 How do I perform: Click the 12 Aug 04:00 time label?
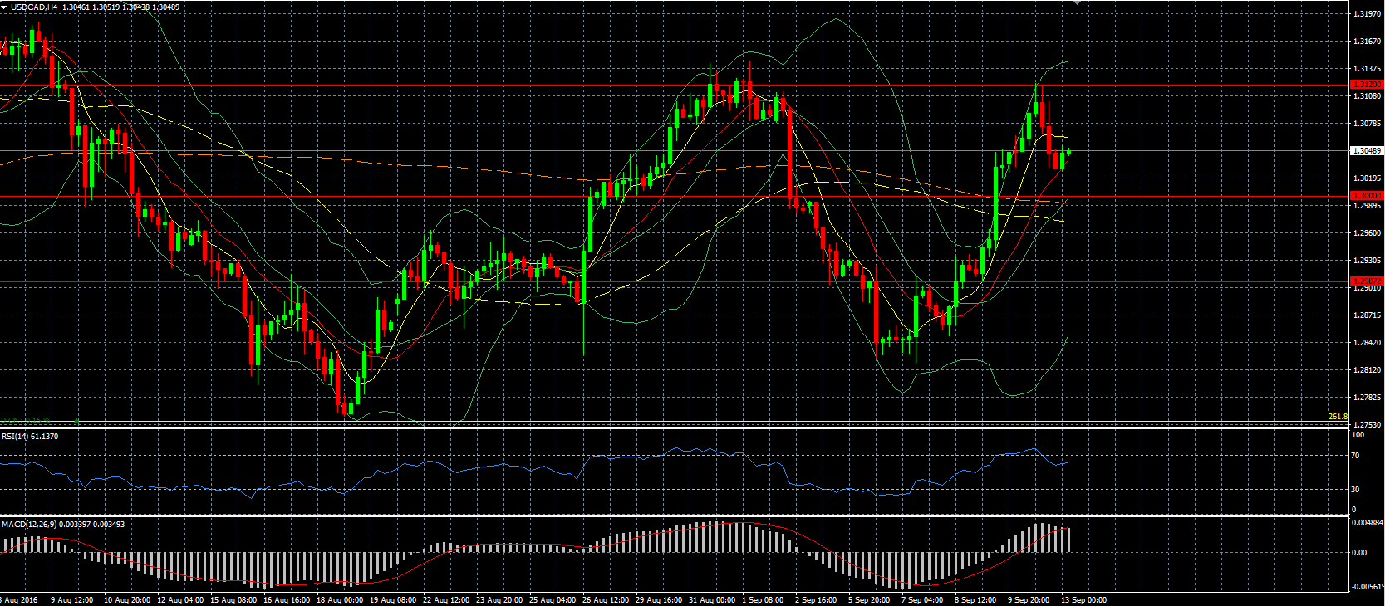pos(180,600)
